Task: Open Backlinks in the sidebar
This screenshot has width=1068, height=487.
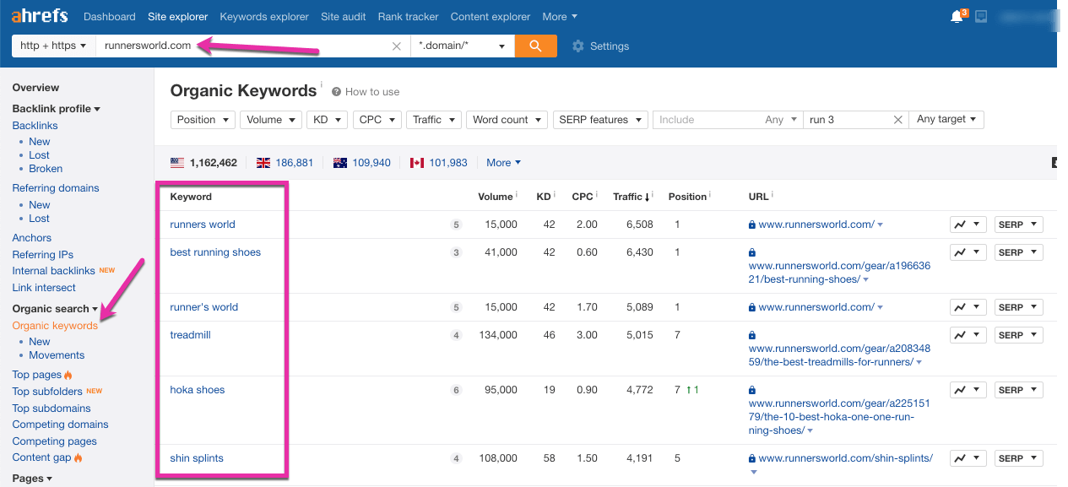Action: click(x=35, y=126)
